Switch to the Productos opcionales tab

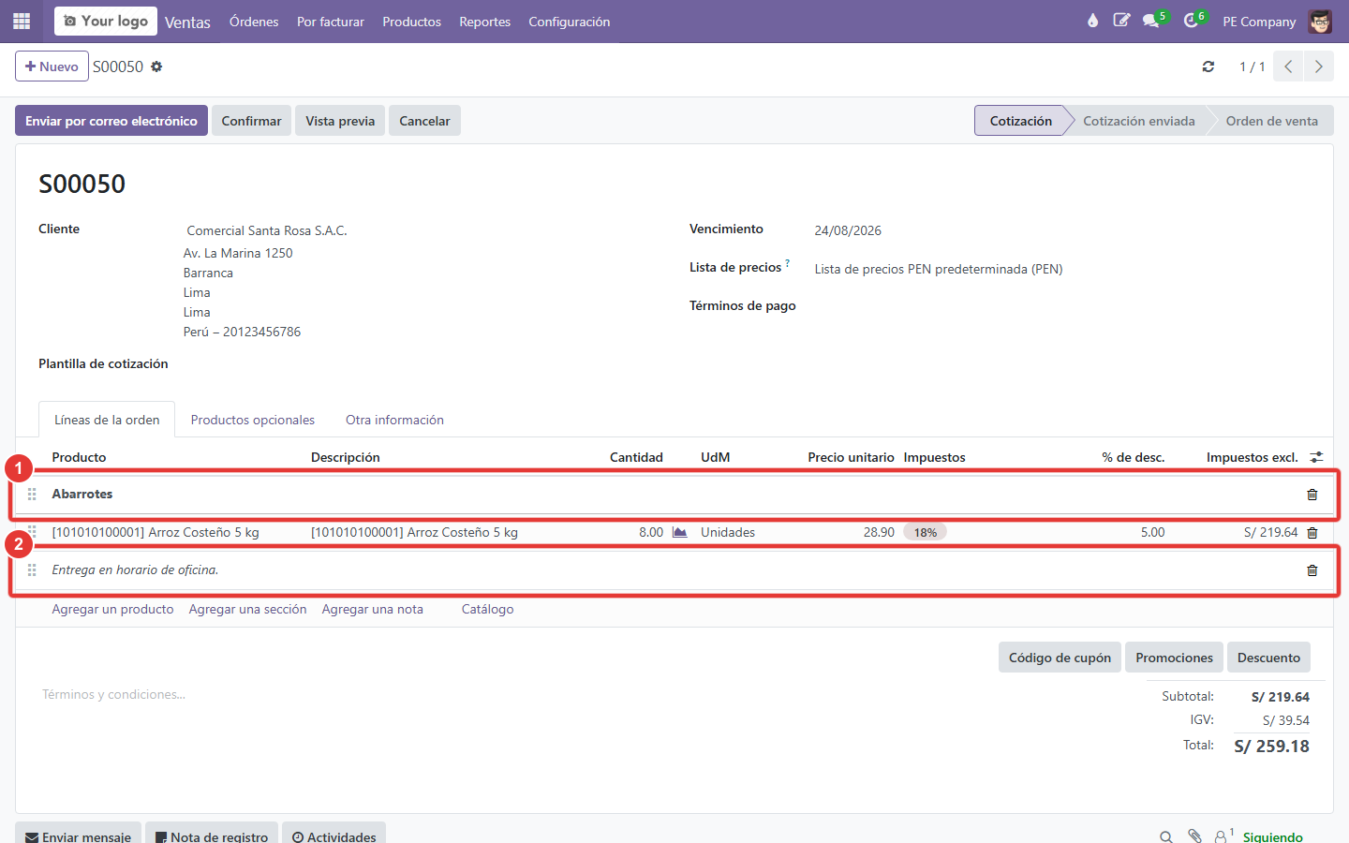click(253, 420)
